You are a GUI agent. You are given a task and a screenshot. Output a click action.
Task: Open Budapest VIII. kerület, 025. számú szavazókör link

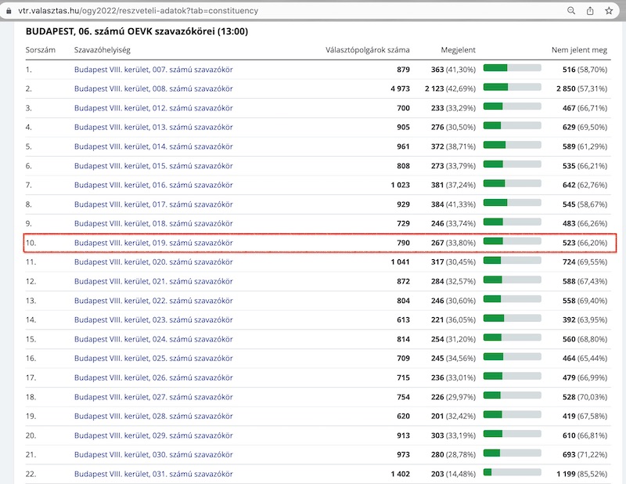153,358
